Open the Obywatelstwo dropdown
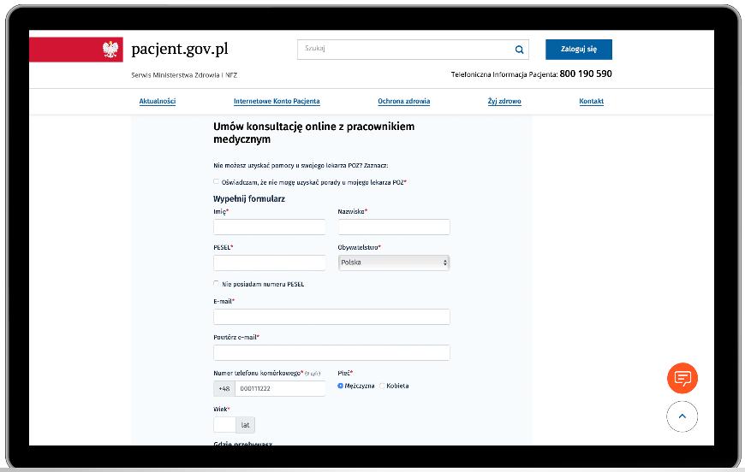 [394, 263]
